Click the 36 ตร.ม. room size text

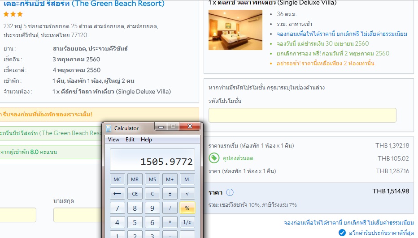coord(287,14)
